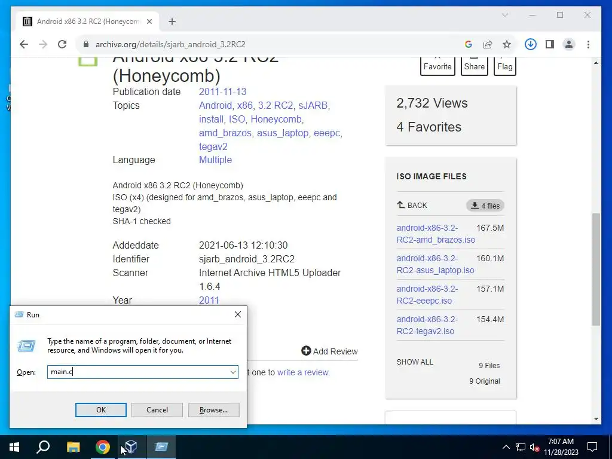Click SHOW ALL files

(x=415, y=362)
